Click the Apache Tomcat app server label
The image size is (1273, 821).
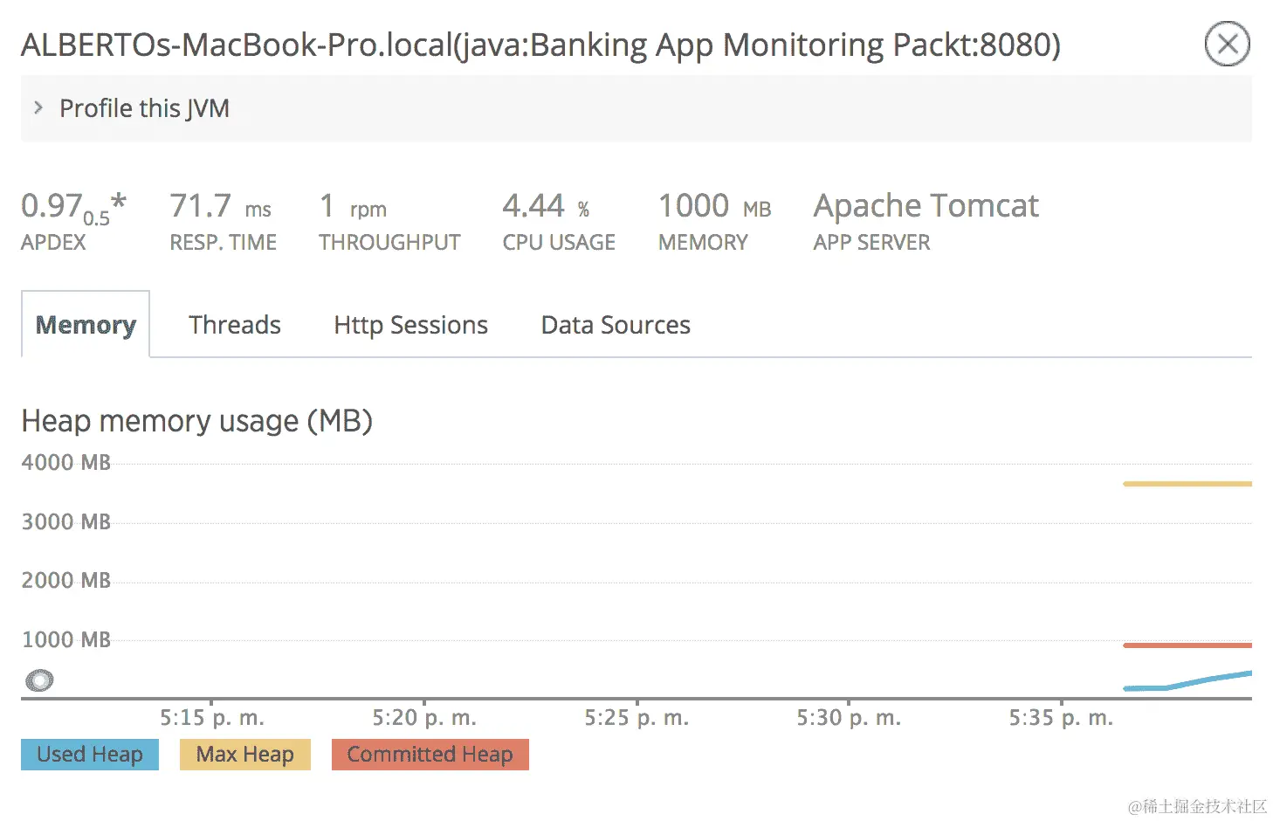pos(926,206)
